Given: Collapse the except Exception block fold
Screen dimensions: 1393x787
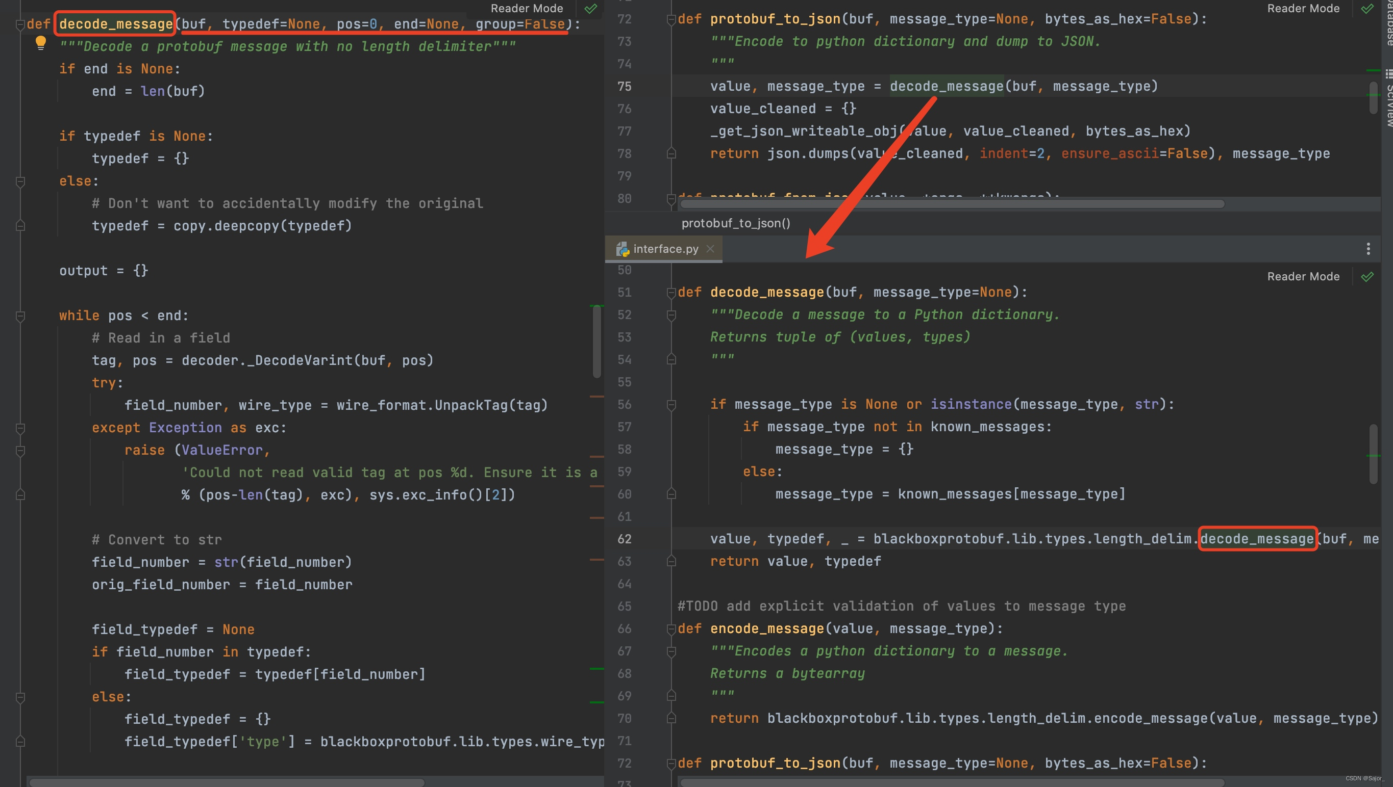Looking at the screenshot, I should tap(20, 428).
